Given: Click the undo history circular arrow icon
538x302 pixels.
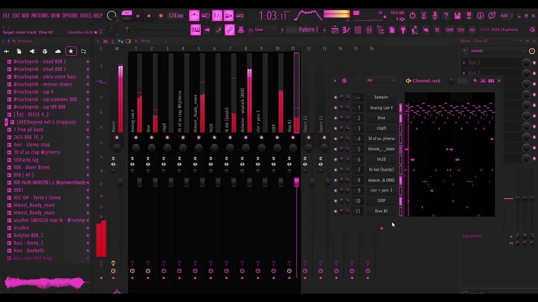Looking at the screenshot, I should click(412, 16).
